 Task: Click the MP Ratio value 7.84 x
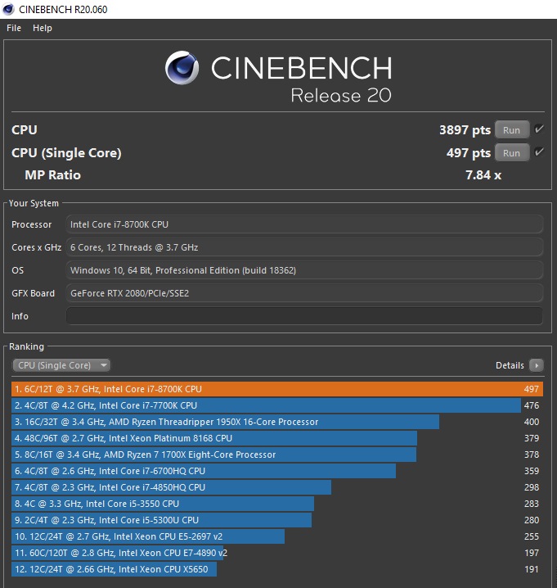pos(483,175)
